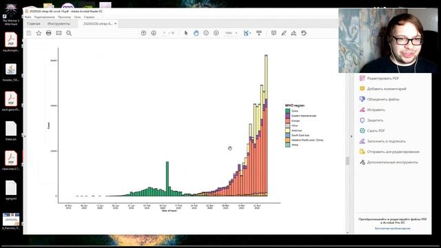The image size is (441, 248).
Task: Select the bottom desktop presentation thumbnail file
Action: (x=11, y=221)
